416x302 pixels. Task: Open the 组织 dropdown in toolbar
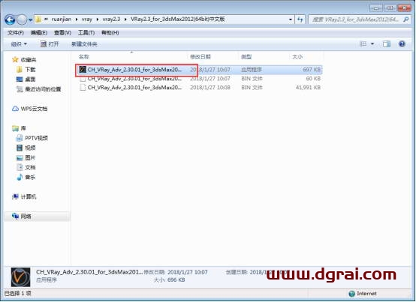click(x=19, y=44)
